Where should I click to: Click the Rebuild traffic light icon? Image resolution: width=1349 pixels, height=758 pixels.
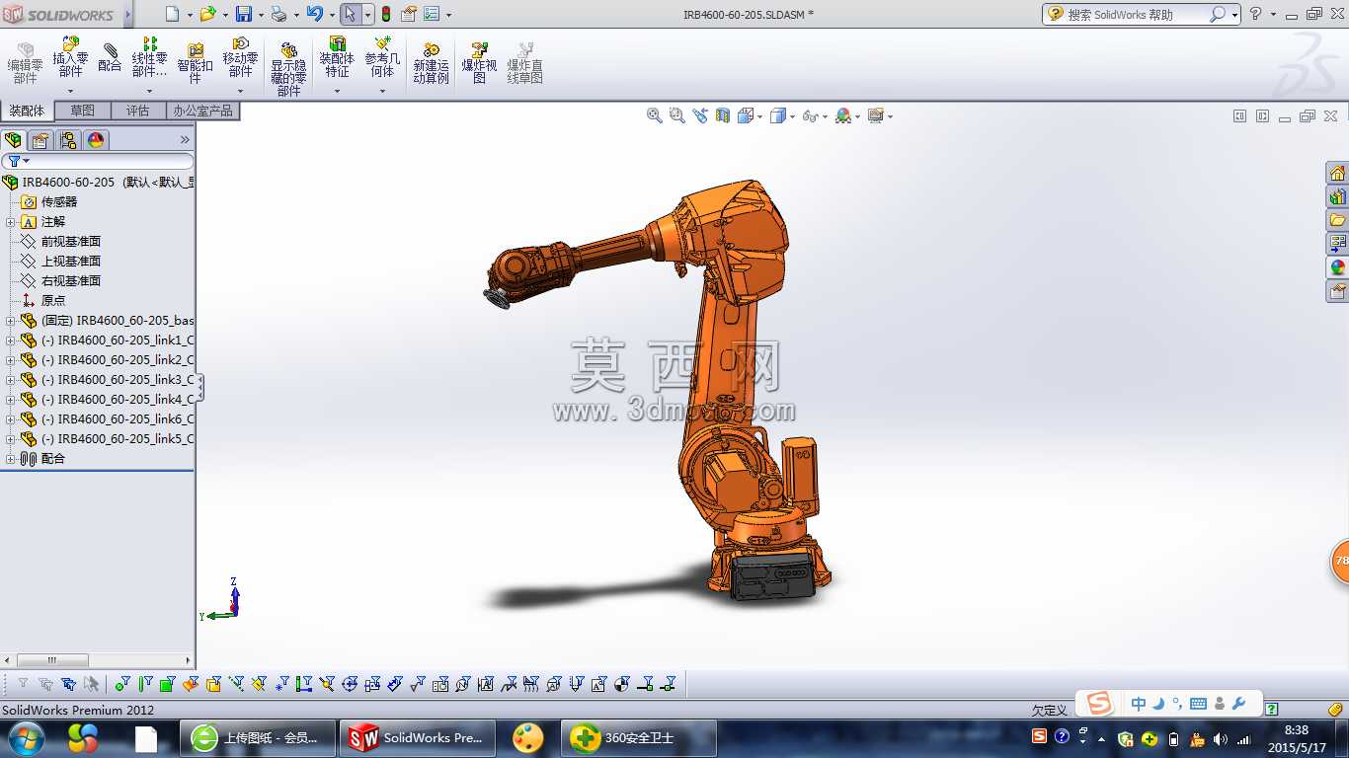click(385, 14)
